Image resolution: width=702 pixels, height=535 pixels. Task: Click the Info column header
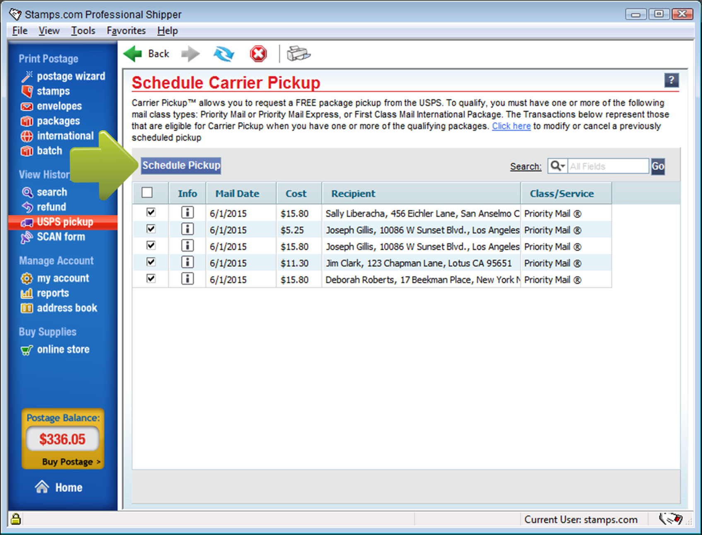187,193
